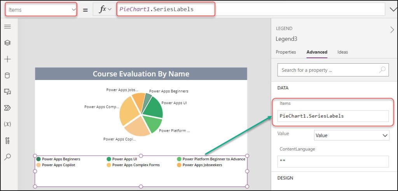398x191 pixels.
Task: Click Power Apps Complex Forms legend text
Action: (136, 165)
